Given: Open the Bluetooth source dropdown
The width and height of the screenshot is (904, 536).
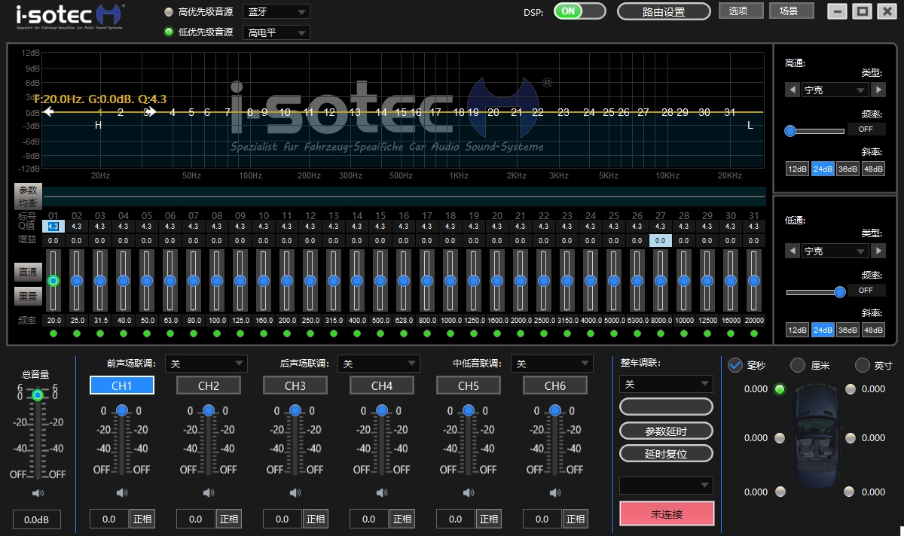Looking at the screenshot, I should click(x=276, y=12).
